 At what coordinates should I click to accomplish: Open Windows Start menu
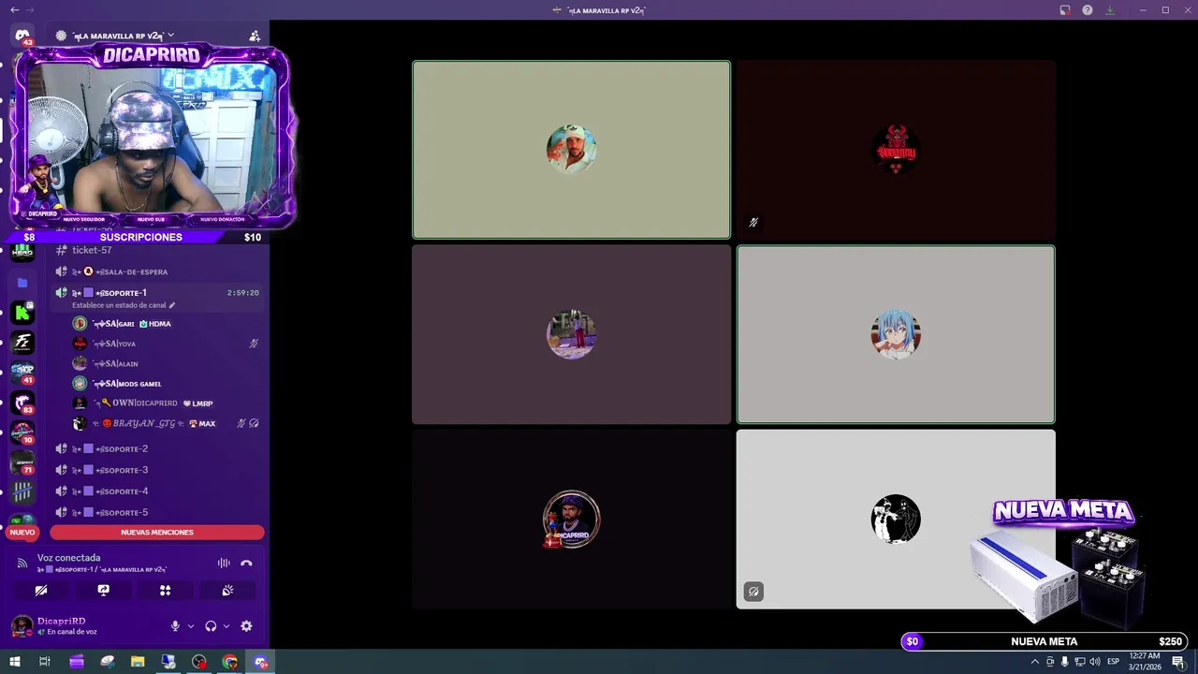[15, 662]
